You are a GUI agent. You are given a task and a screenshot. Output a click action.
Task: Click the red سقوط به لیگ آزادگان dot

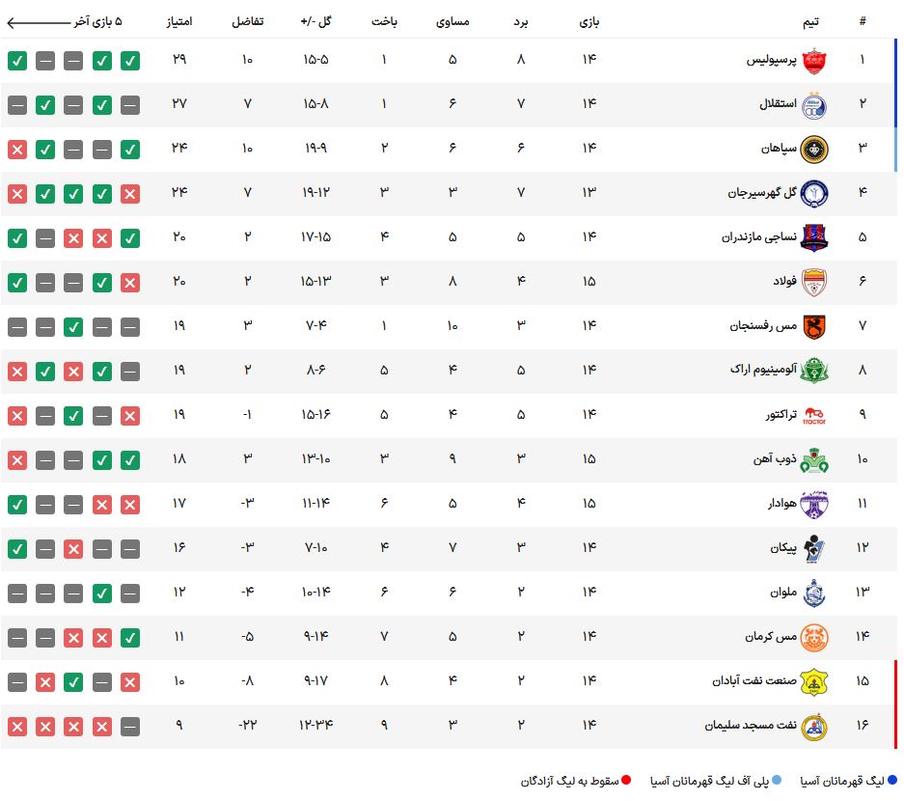(x=626, y=780)
